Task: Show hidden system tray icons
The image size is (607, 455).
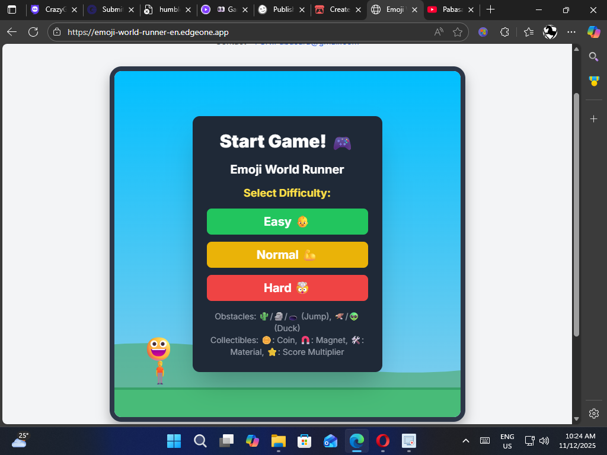Action: (466, 441)
